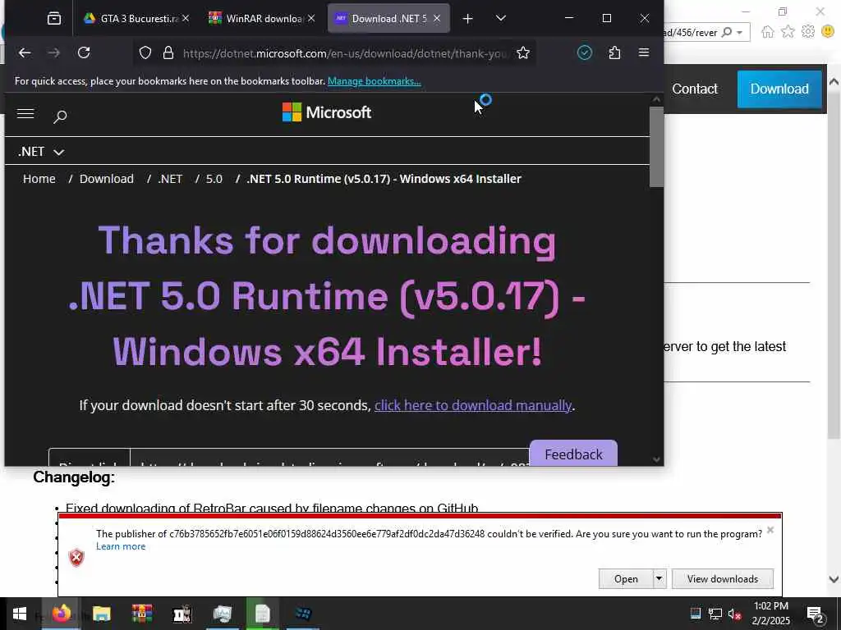Open Contact link in Internet Explorer page
Screen dimensions: 841x630
point(695,89)
